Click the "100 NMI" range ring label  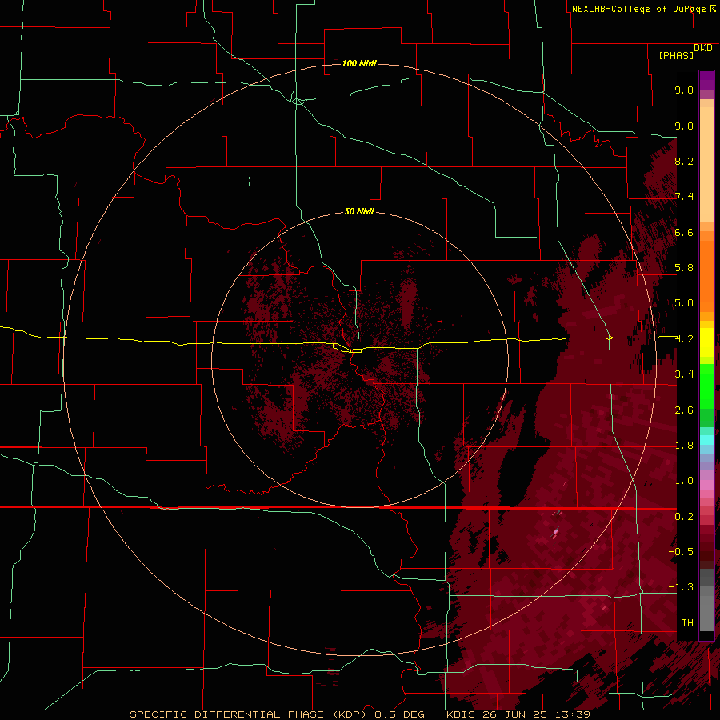click(x=359, y=63)
